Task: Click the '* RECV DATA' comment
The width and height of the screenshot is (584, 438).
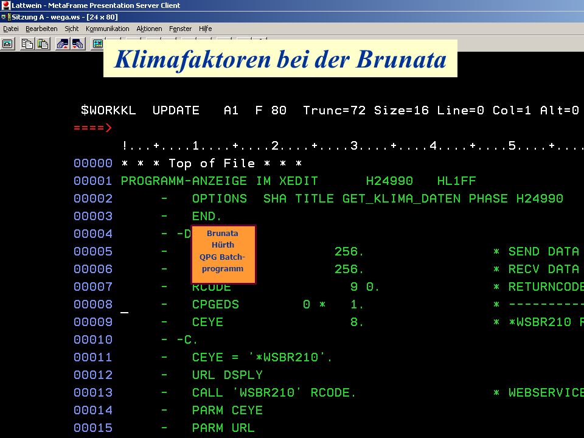Action: tap(537, 269)
